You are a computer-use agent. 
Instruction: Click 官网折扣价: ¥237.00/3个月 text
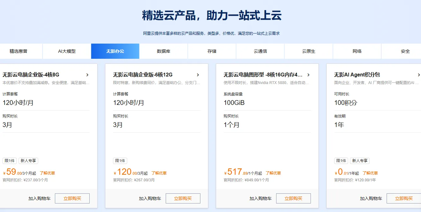tap(25, 180)
